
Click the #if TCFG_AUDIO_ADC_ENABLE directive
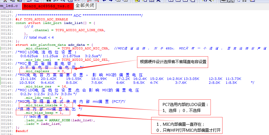point(42,19)
